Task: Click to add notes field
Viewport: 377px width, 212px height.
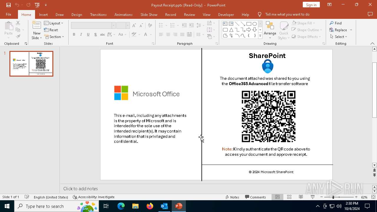Action: pyautogui.click(x=216, y=189)
